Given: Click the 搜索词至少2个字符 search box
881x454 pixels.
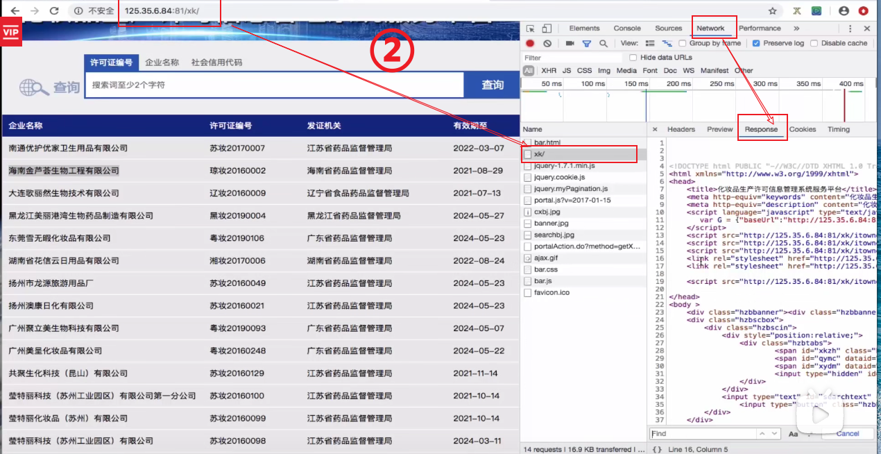Looking at the screenshot, I should coord(275,85).
